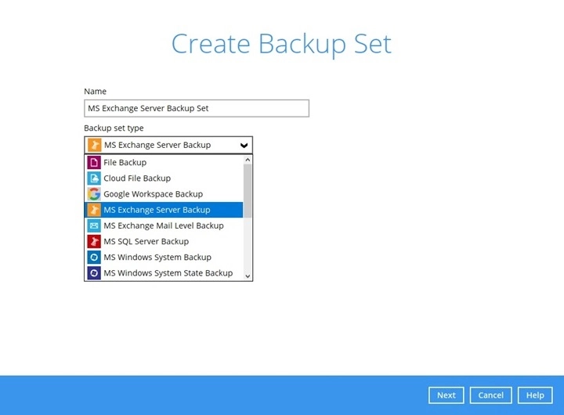Viewport: 564px width, 415px height.
Task: Click the Backup set type combo box text
Action: click(157, 145)
